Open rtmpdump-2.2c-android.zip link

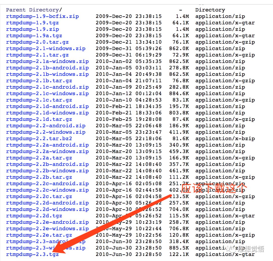pyautogui.click(x=47, y=183)
